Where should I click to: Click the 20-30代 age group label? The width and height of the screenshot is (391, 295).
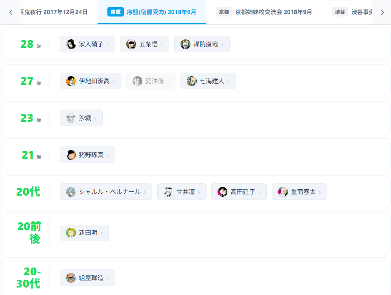click(x=28, y=278)
